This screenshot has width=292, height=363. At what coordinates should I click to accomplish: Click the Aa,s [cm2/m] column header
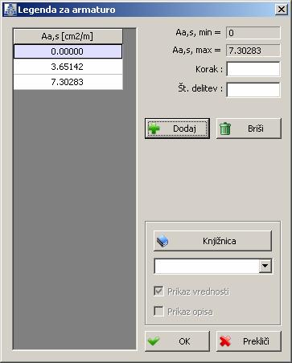click(x=68, y=36)
